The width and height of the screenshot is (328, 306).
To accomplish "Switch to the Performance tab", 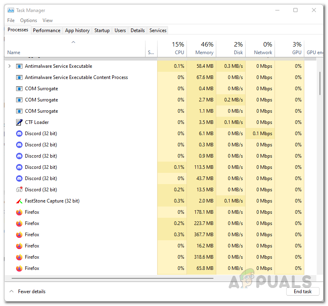I will pyautogui.click(x=47, y=30).
